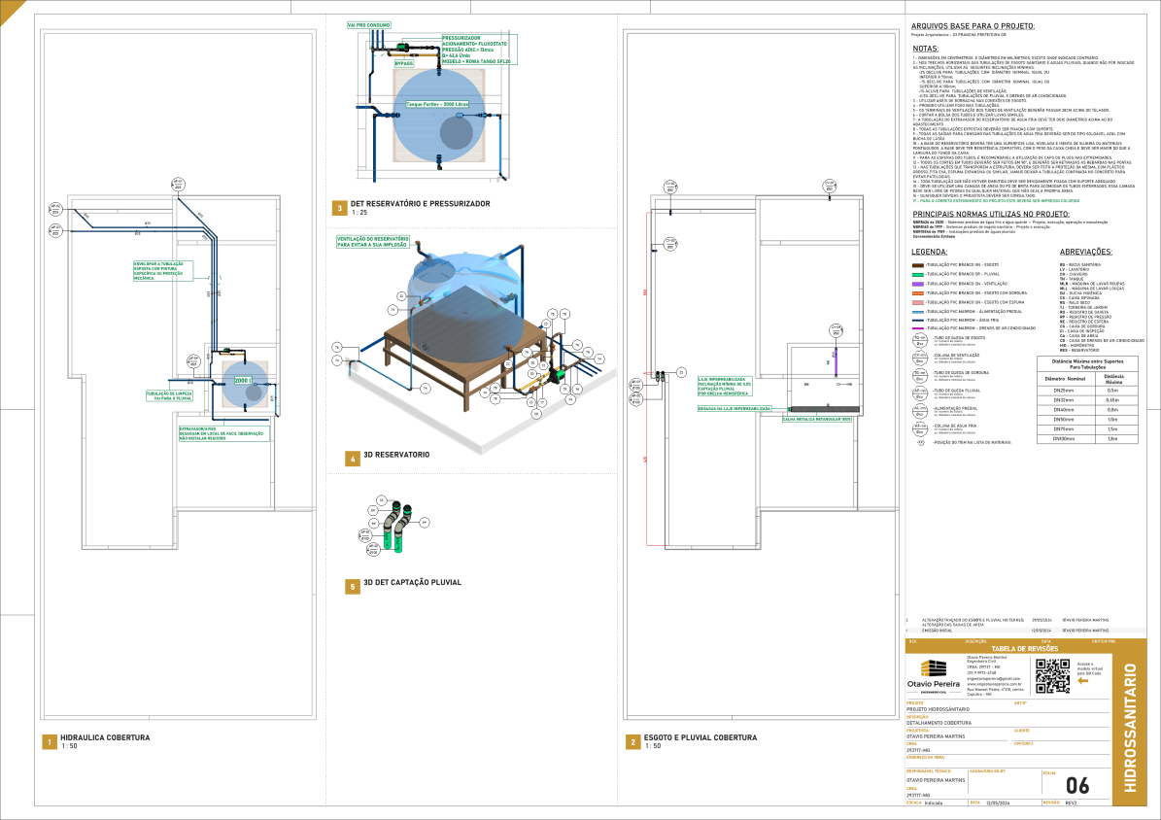Click the 'HIDRAULICA COBERTURA' view title
The width and height of the screenshot is (1161, 820).
(x=105, y=737)
